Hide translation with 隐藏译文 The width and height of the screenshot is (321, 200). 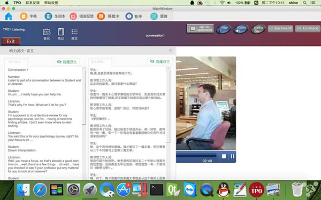(x=160, y=61)
